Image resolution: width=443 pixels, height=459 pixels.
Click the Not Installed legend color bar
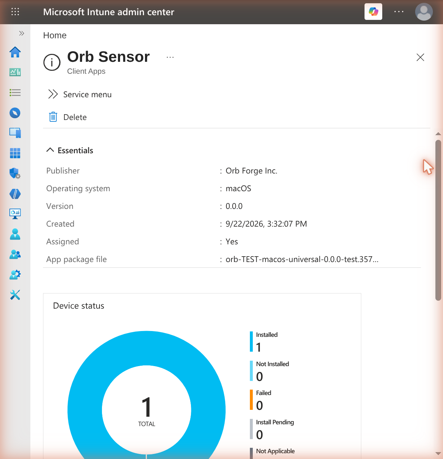pyautogui.click(x=251, y=370)
